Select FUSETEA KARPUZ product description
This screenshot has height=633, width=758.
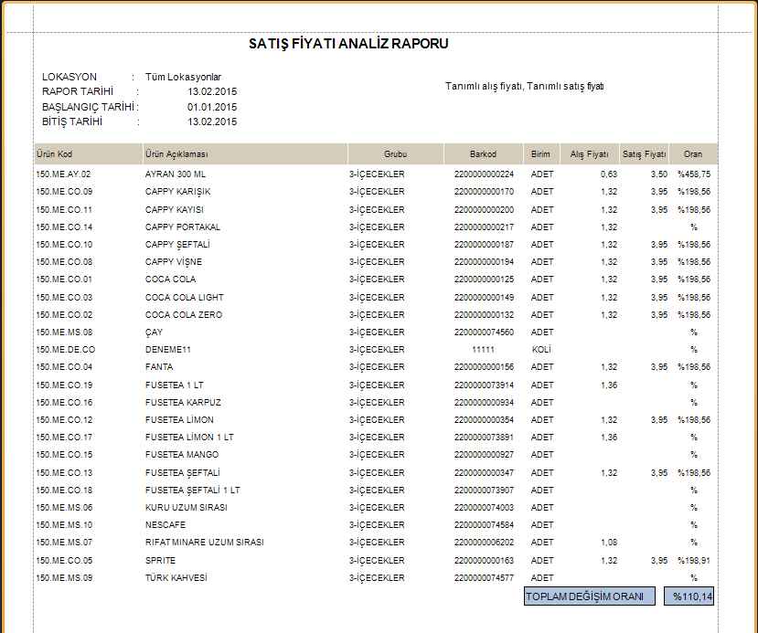[x=183, y=403]
